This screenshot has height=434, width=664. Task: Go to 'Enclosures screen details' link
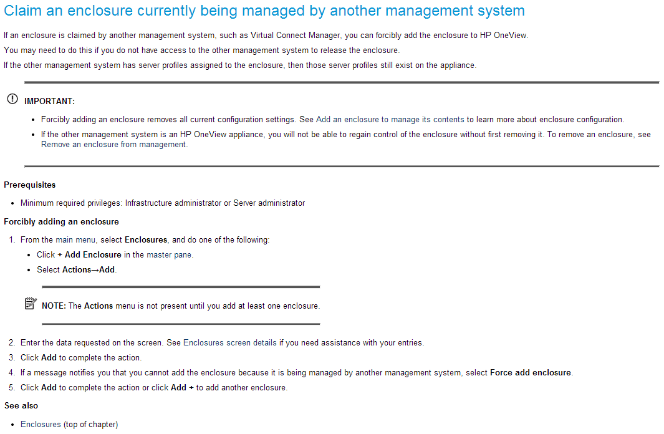[230, 343]
